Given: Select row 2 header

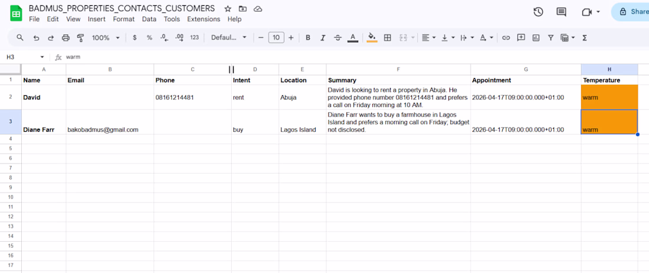Looking at the screenshot, I should pyautogui.click(x=11, y=98).
